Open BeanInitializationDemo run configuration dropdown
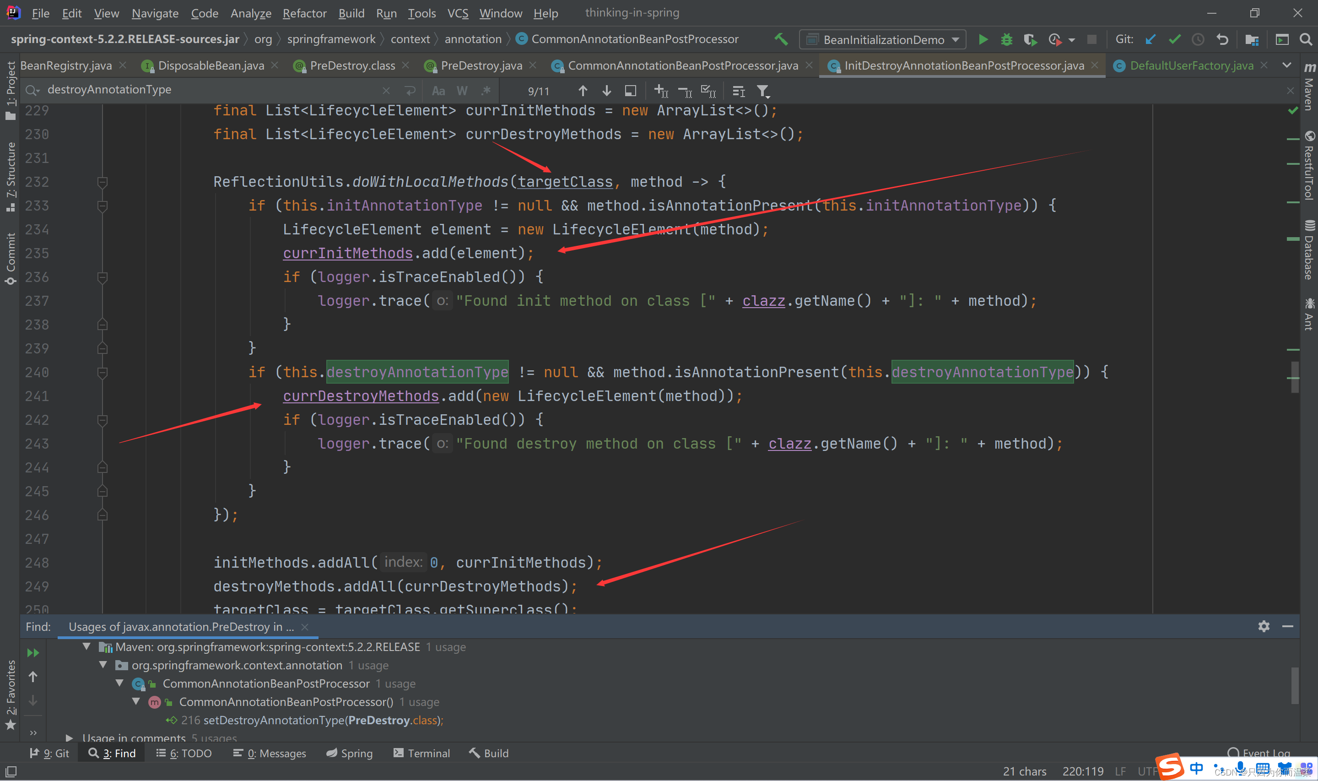This screenshot has width=1318, height=781. pos(882,39)
